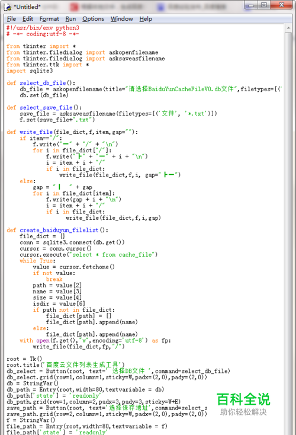Click the 'break' statement
Image resolution: width=296 pixels, height=435 pixels.
click(54, 279)
